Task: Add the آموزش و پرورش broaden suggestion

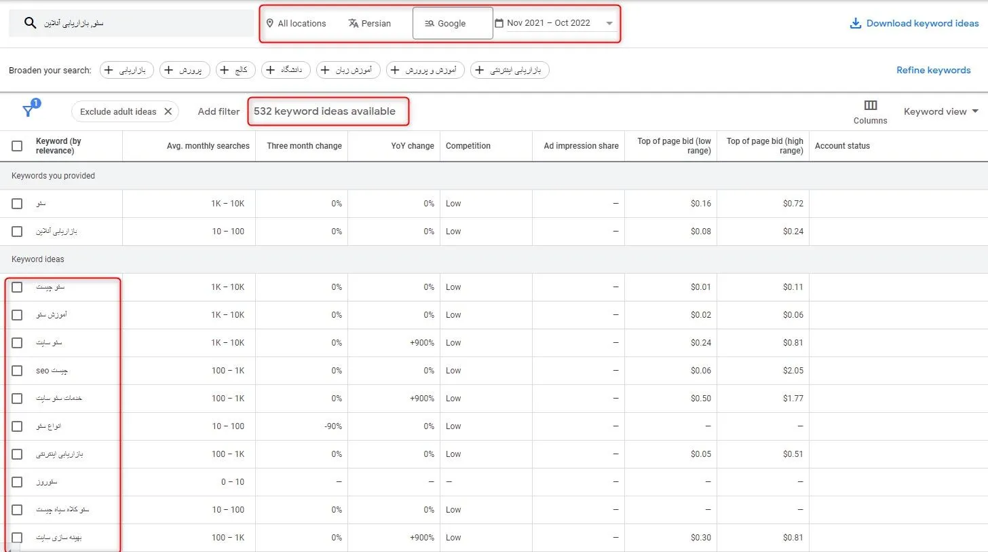Action: click(425, 70)
